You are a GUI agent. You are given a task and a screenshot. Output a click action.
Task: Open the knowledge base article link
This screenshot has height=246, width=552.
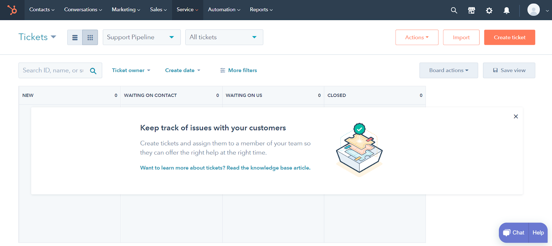click(x=225, y=168)
